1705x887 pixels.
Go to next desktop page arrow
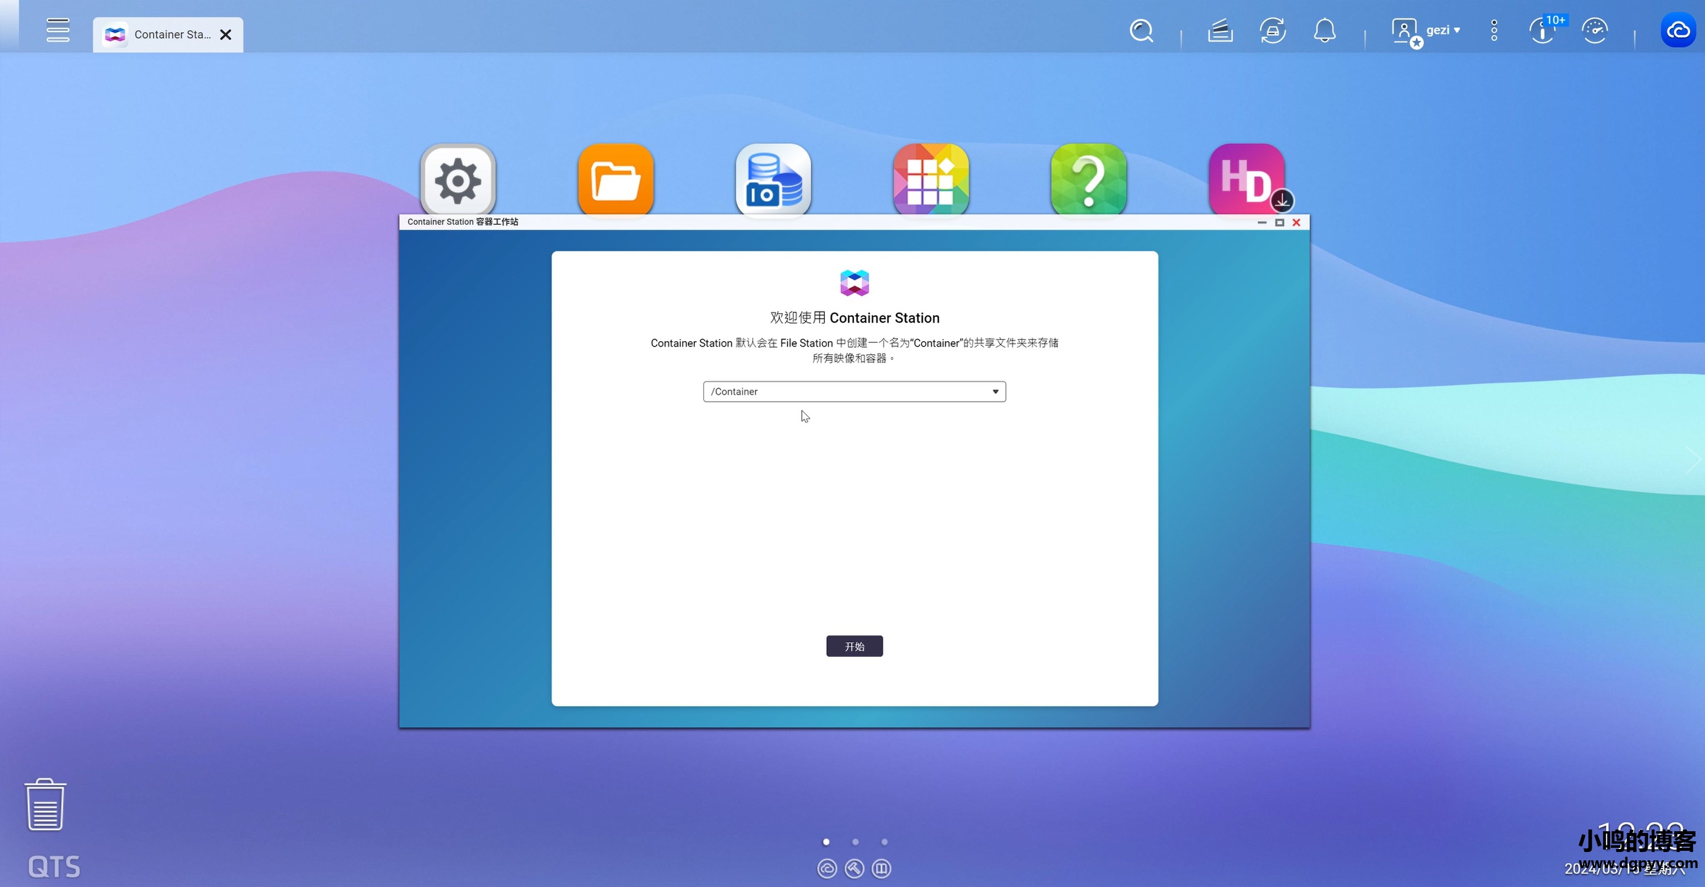[1692, 459]
